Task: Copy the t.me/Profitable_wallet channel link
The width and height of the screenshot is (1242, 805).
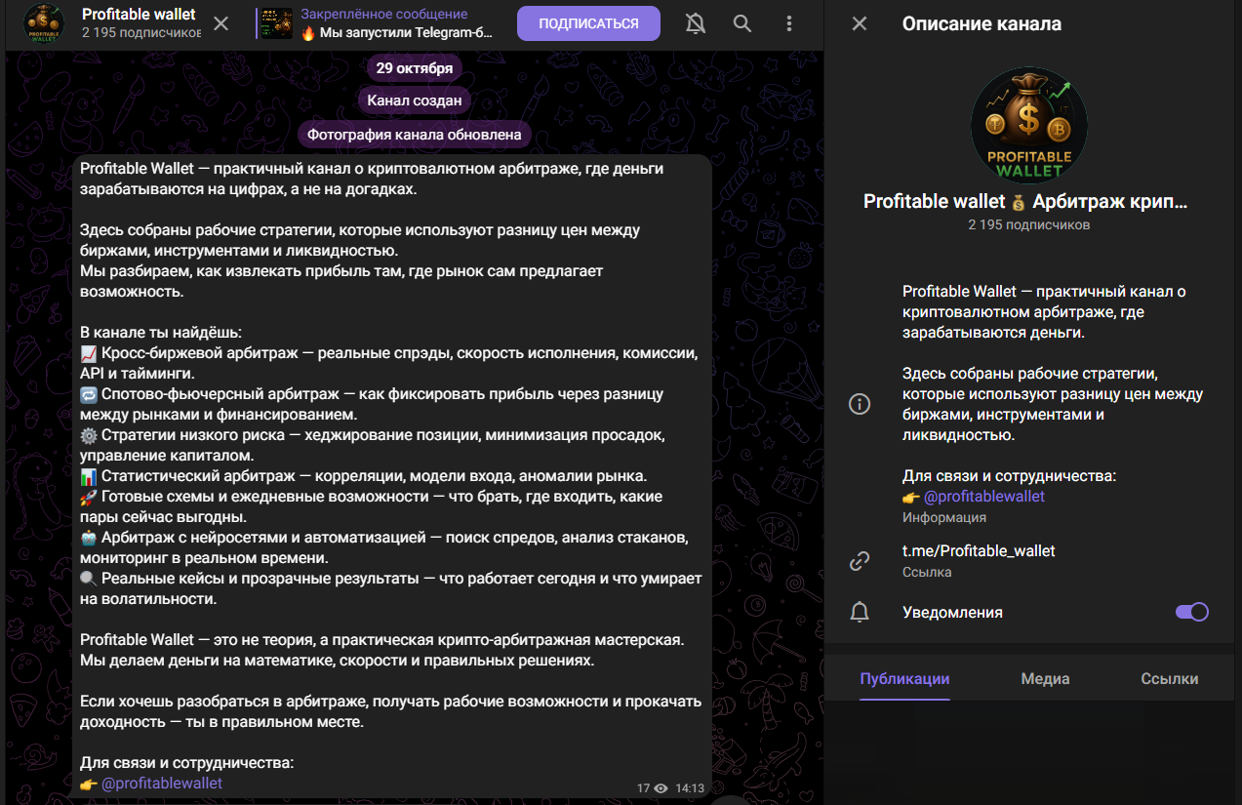Action: [979, 551]
